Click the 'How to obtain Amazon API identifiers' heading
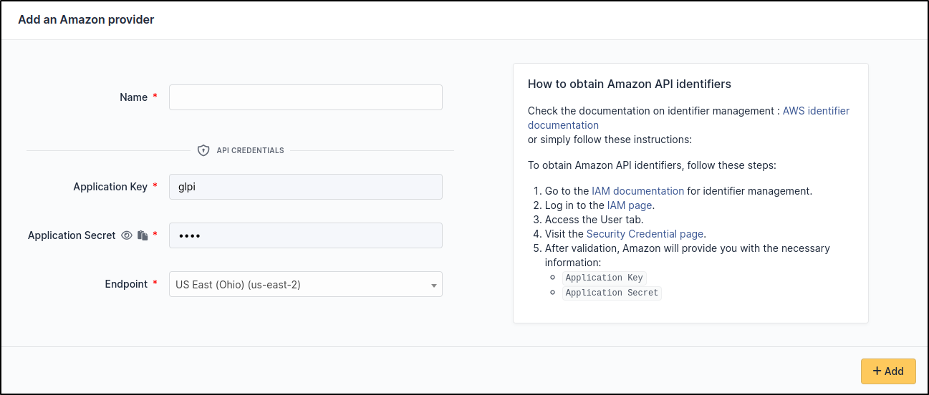The image size is (929, 395). click(x=629, y=84)
